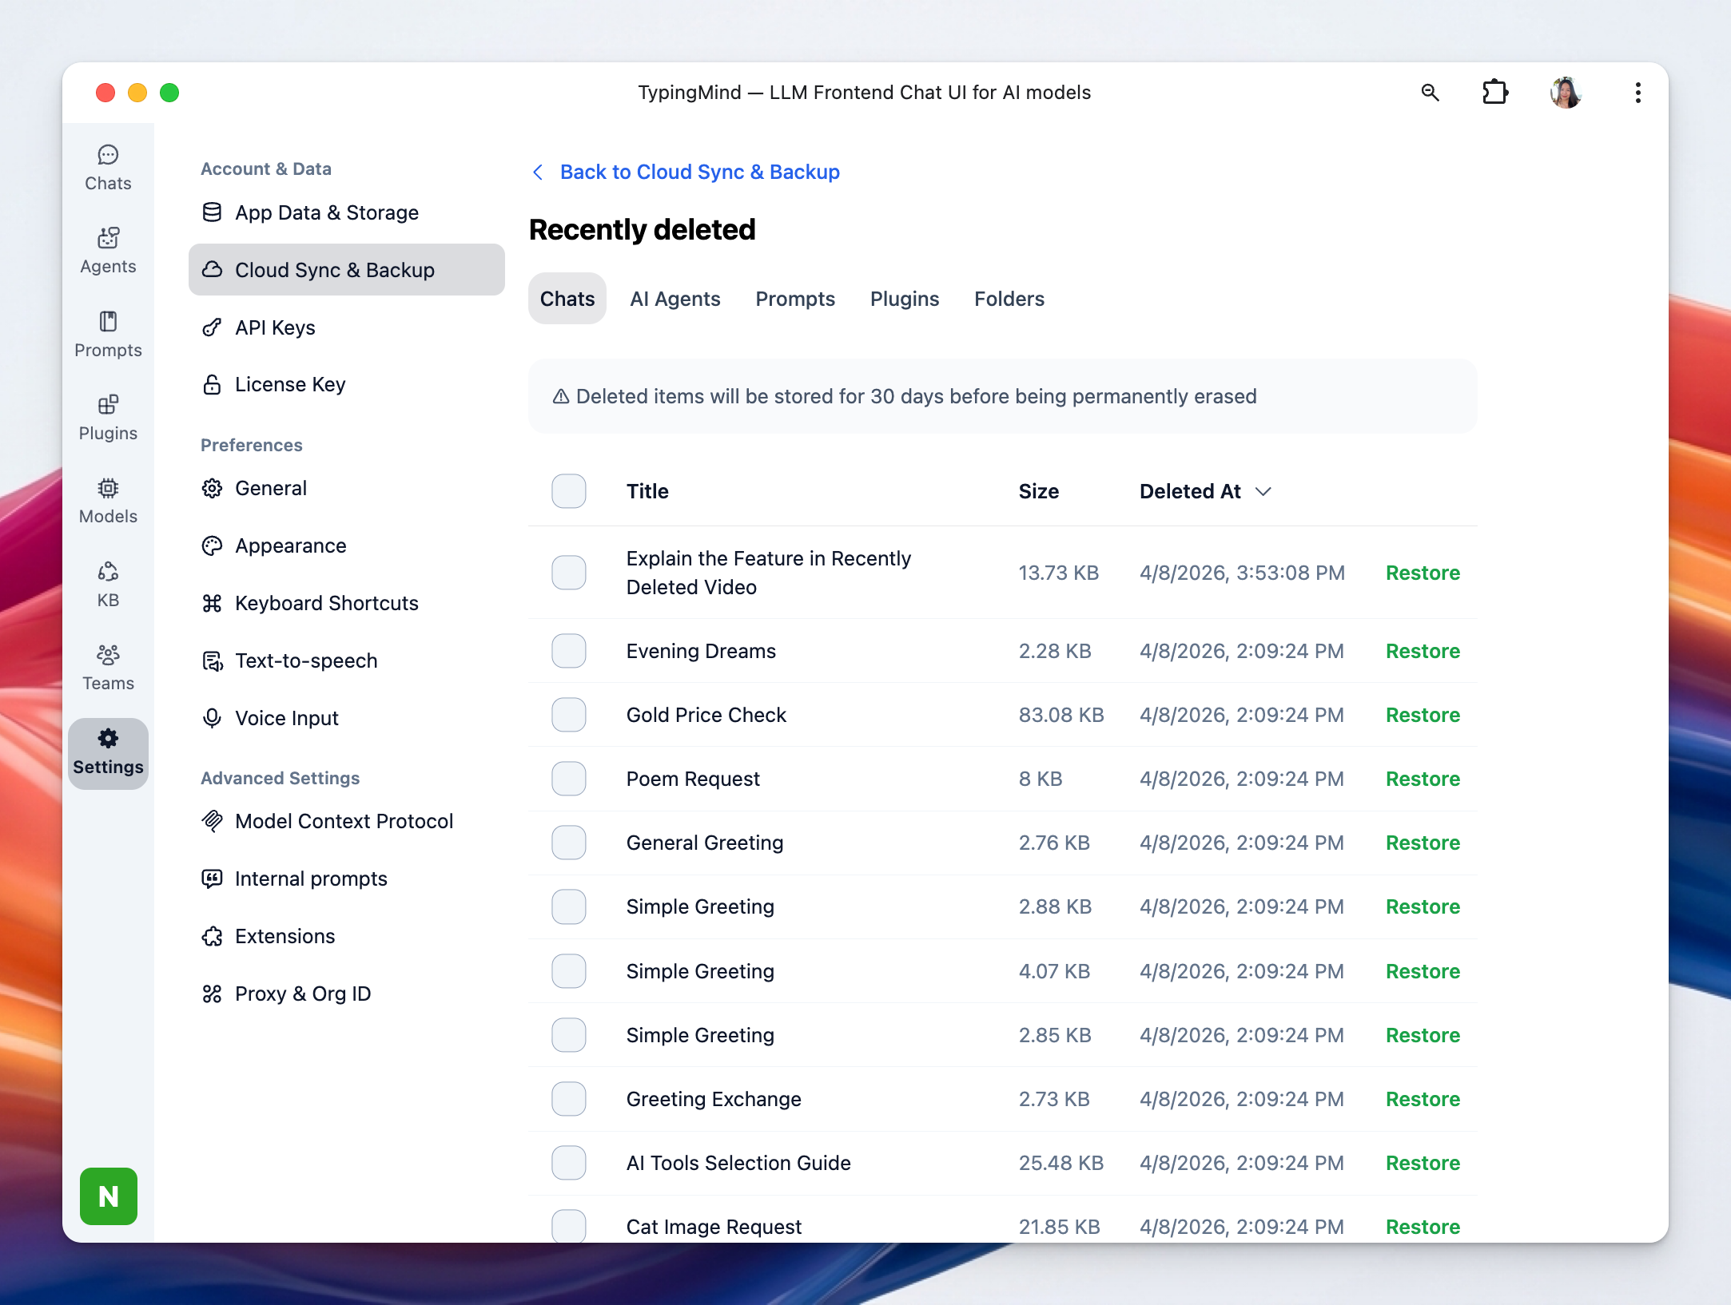This screenshot has height=1305, width=1731.
Task: Go to the KB knowledge base icon
Action: (x=108, y=584)
